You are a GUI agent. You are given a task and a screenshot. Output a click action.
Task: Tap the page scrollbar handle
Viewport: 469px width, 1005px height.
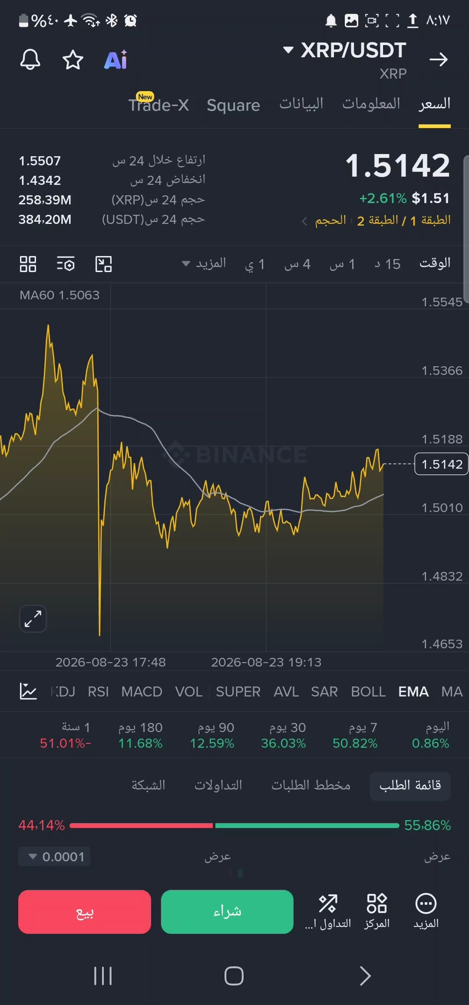(x=466, y=229)
